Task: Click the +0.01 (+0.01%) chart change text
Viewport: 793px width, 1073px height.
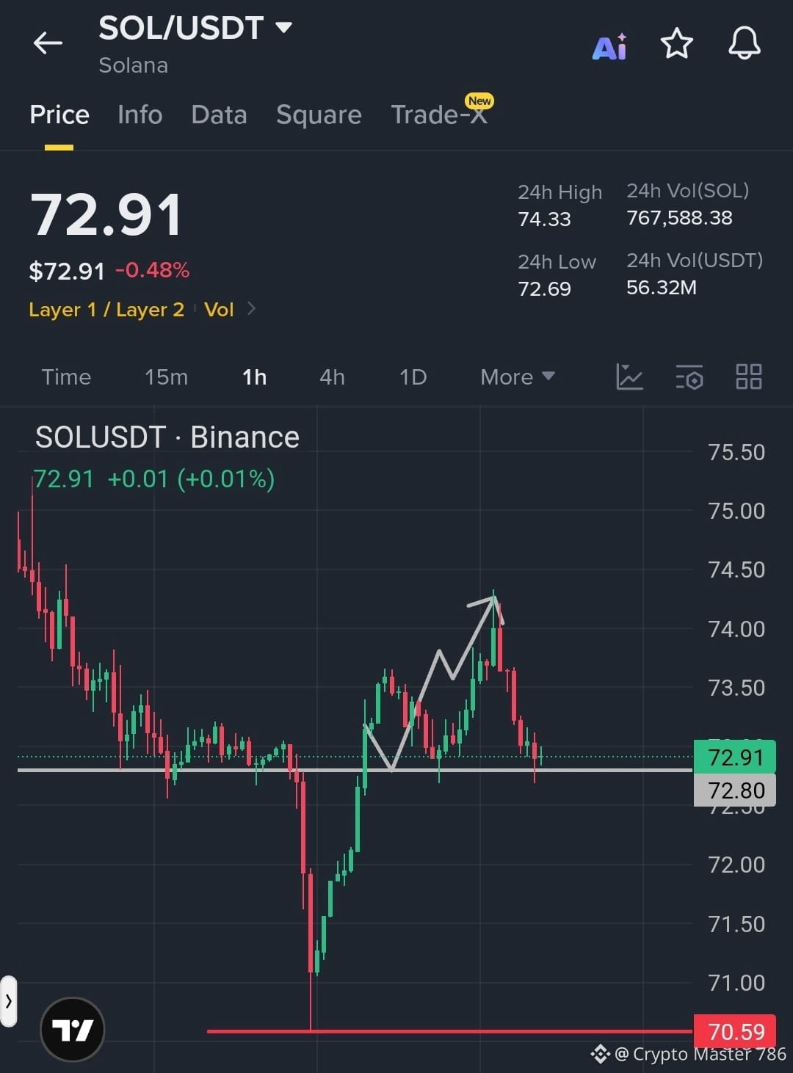Action: pyautogui.click(x=191, y=479)
